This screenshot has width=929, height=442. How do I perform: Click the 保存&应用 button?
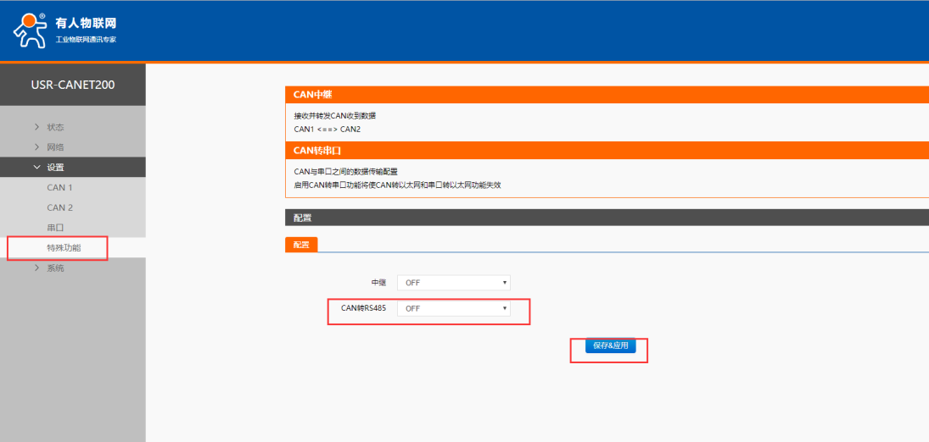coord(610,345)
